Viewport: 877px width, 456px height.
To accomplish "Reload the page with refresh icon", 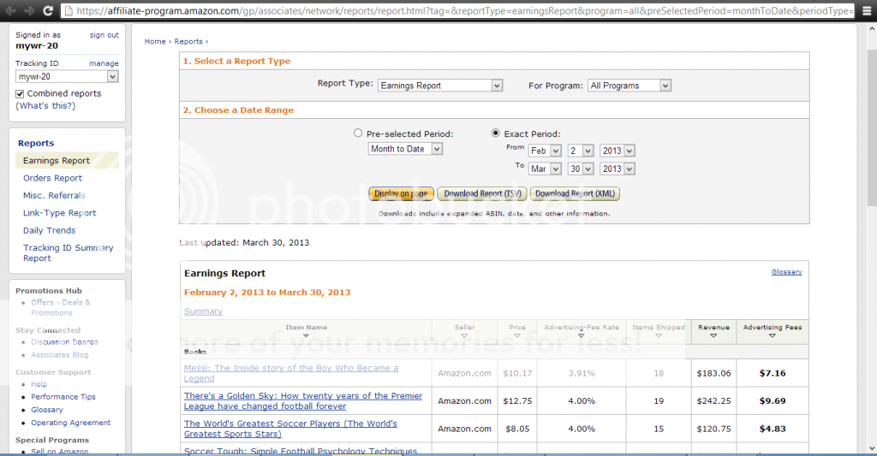I will pyautogui.click(x=48, y=10).
